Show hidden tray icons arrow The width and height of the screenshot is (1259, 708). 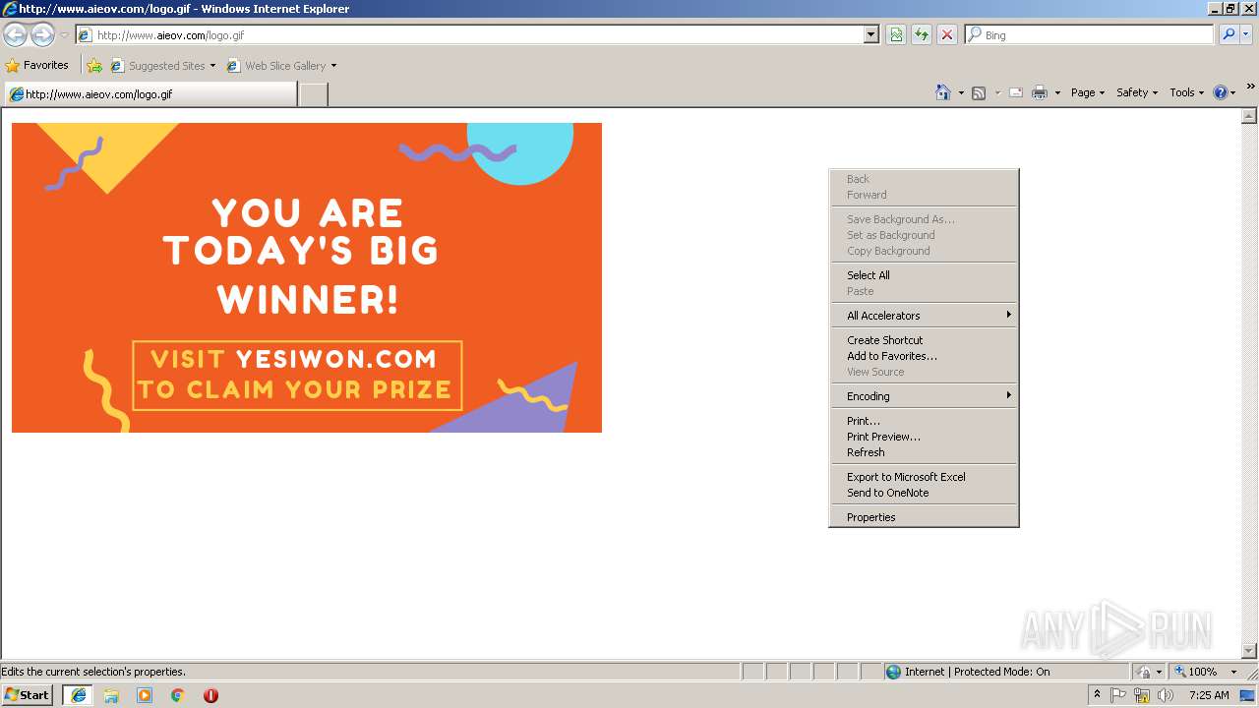point(1097,695)
